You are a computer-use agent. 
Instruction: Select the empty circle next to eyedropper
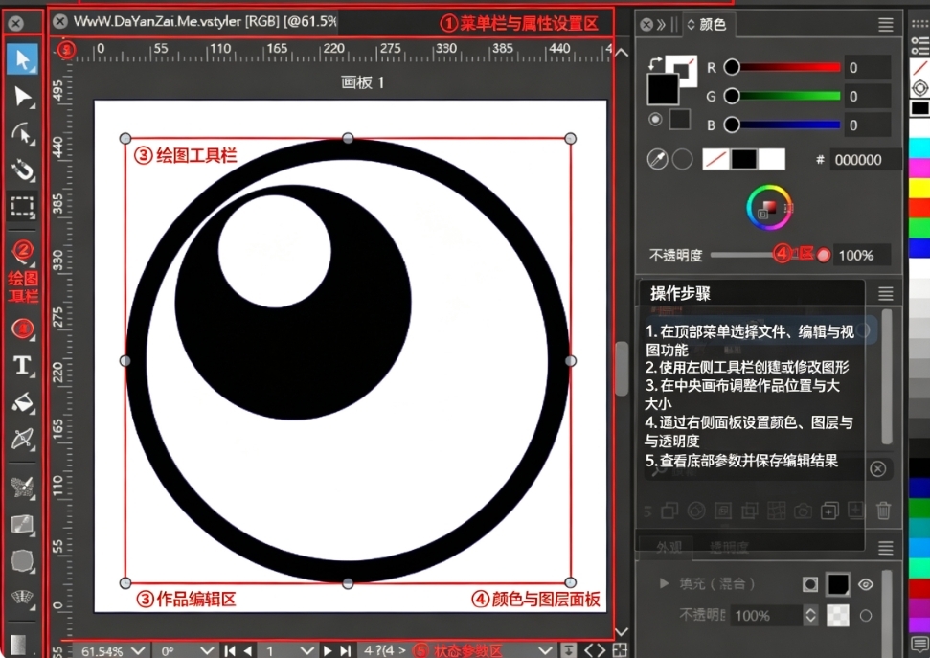(682, 159)
